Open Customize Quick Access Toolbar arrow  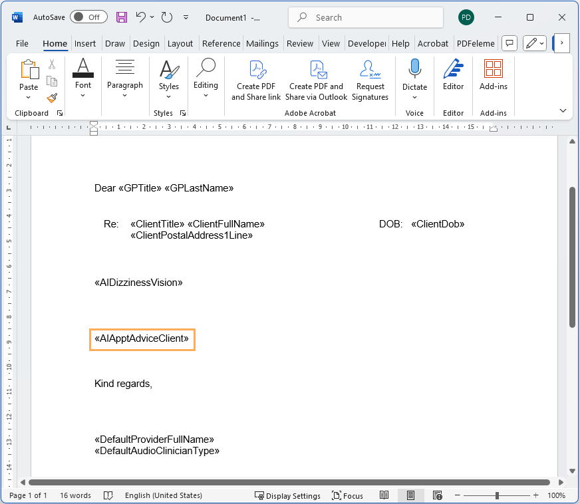click(x=186, y=17)
